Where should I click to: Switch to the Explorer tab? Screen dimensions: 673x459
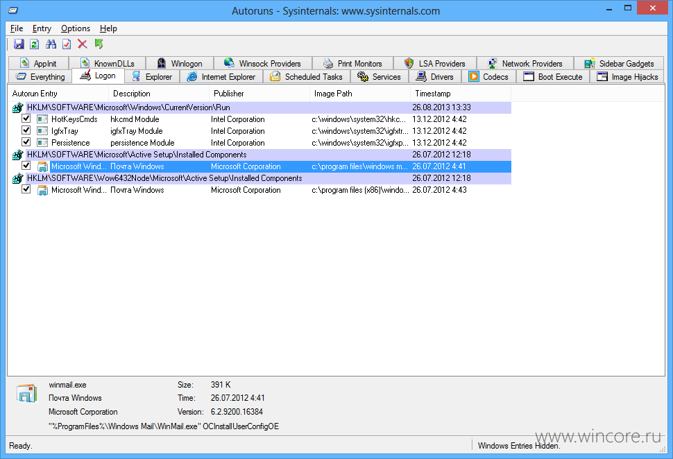tap(153, 77)
